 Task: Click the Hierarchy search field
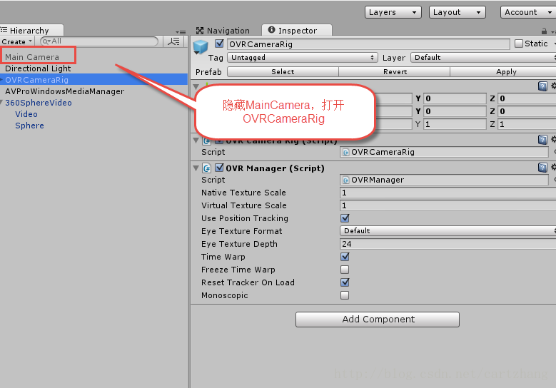point(99,41)
